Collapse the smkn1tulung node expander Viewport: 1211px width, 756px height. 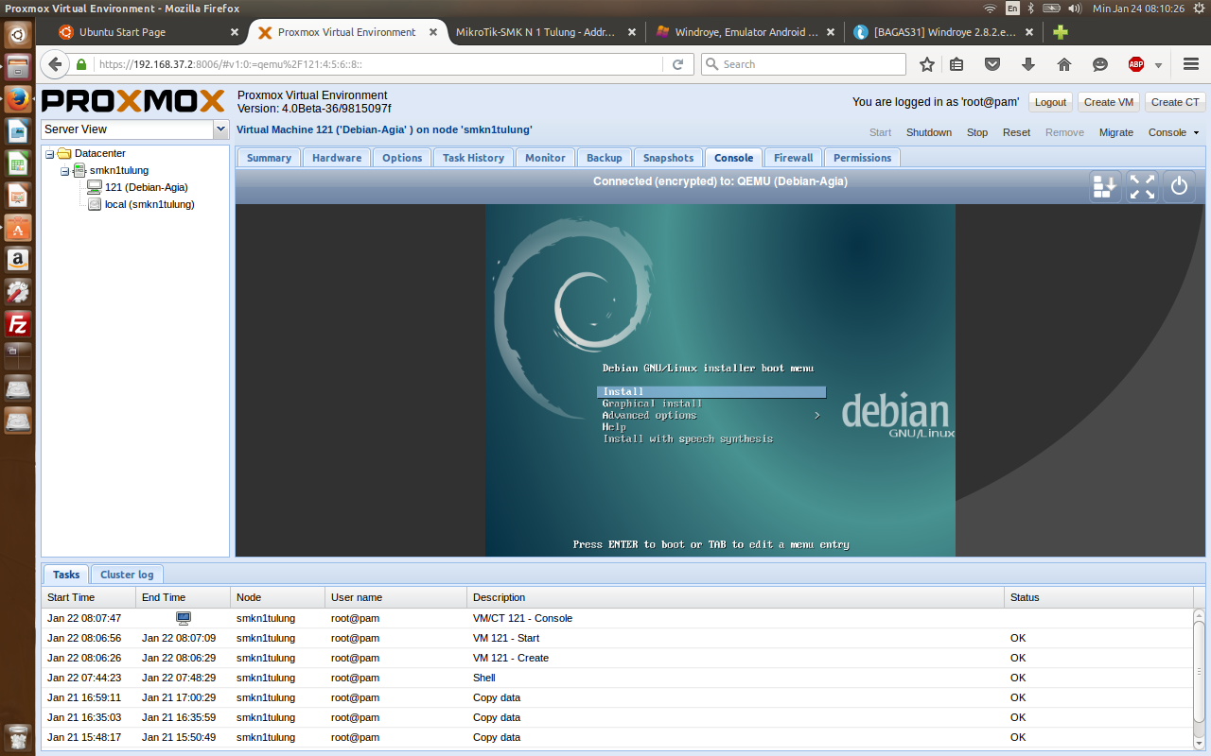point(64,170)
